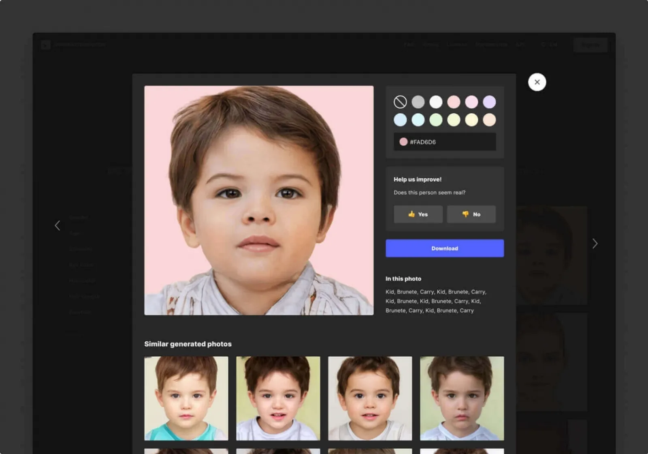Image resolution: width=648 pixels, height=454 pixels.
Task: Edit the #FAD6D6 hex color field
Action: pos(445,142)
